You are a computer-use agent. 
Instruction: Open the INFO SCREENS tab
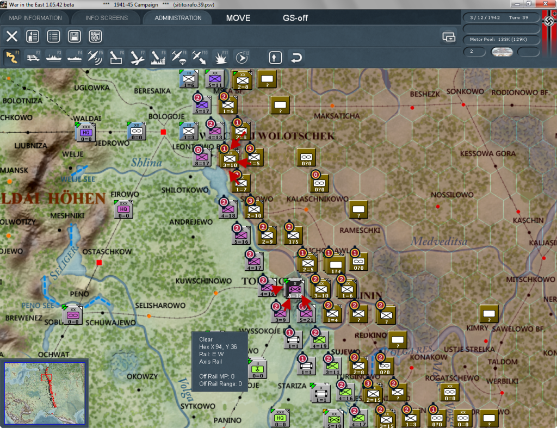pyautogui.click(x=106, y=18)
